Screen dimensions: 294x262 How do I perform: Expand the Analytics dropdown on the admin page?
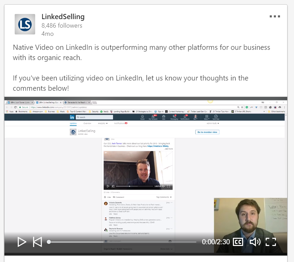coord(103,123)
